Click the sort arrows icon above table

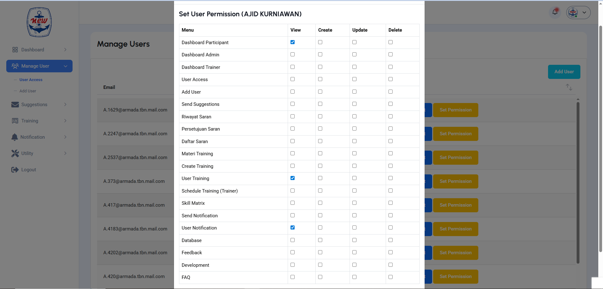(569, 87)
